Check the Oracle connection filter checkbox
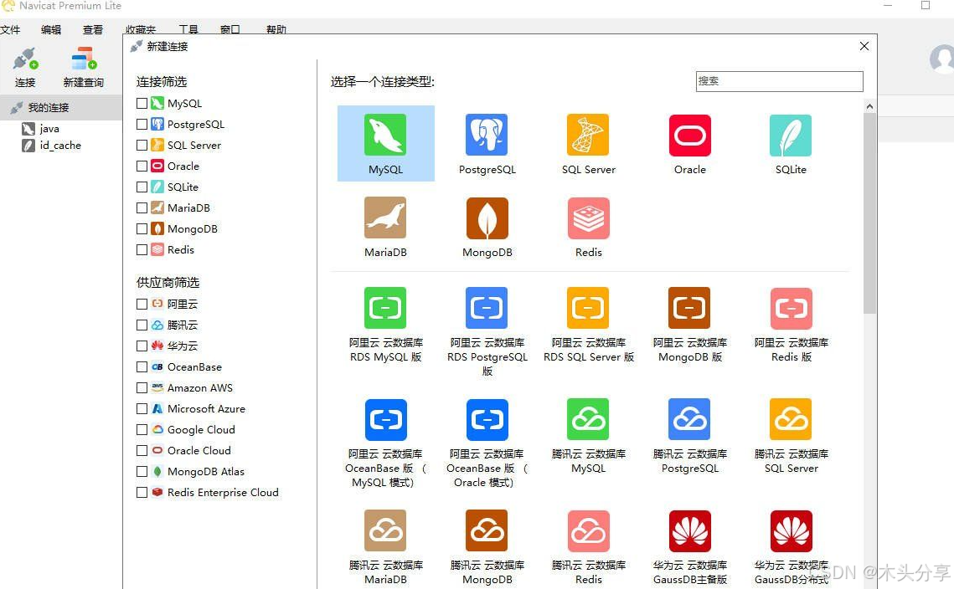 point(142,166)
